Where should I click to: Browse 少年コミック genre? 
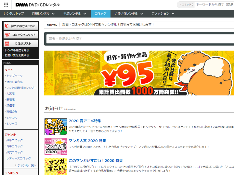click(15, 140)
